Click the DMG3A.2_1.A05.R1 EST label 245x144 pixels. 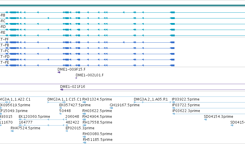click(x=151, y=99)
